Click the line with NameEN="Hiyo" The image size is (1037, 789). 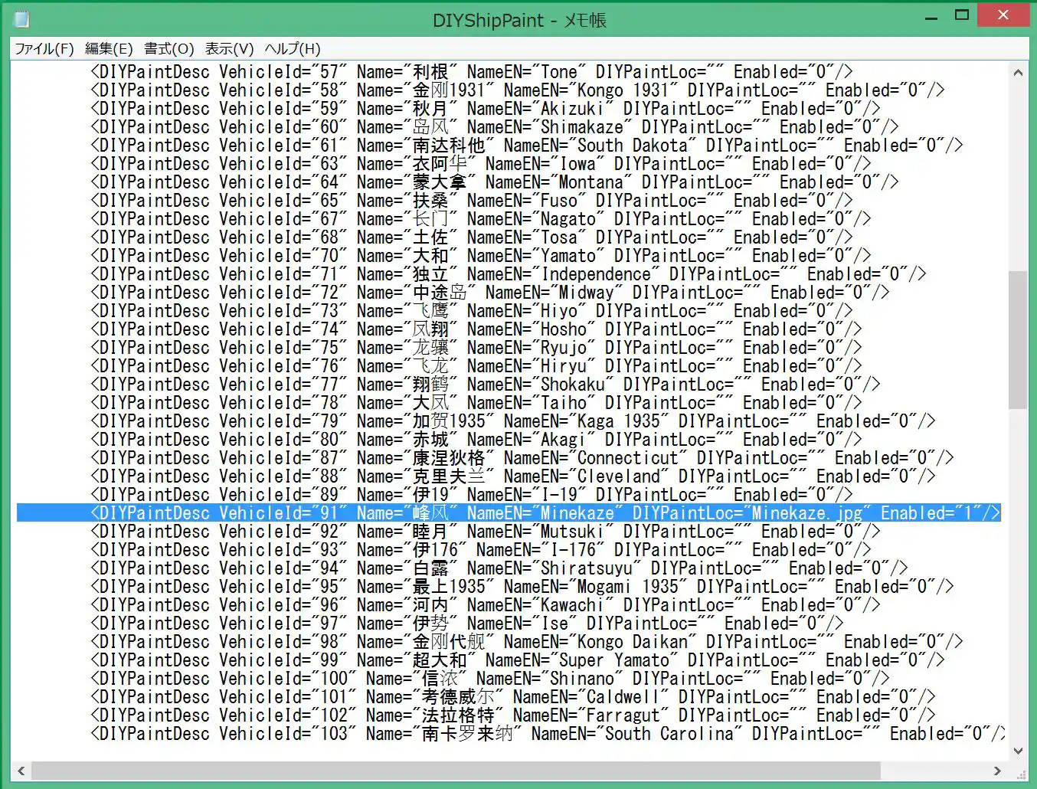471,311
